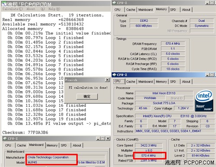Click Technology field 45 nm
Viewport: 216px width, 167px height.
(x=143, y=108)
